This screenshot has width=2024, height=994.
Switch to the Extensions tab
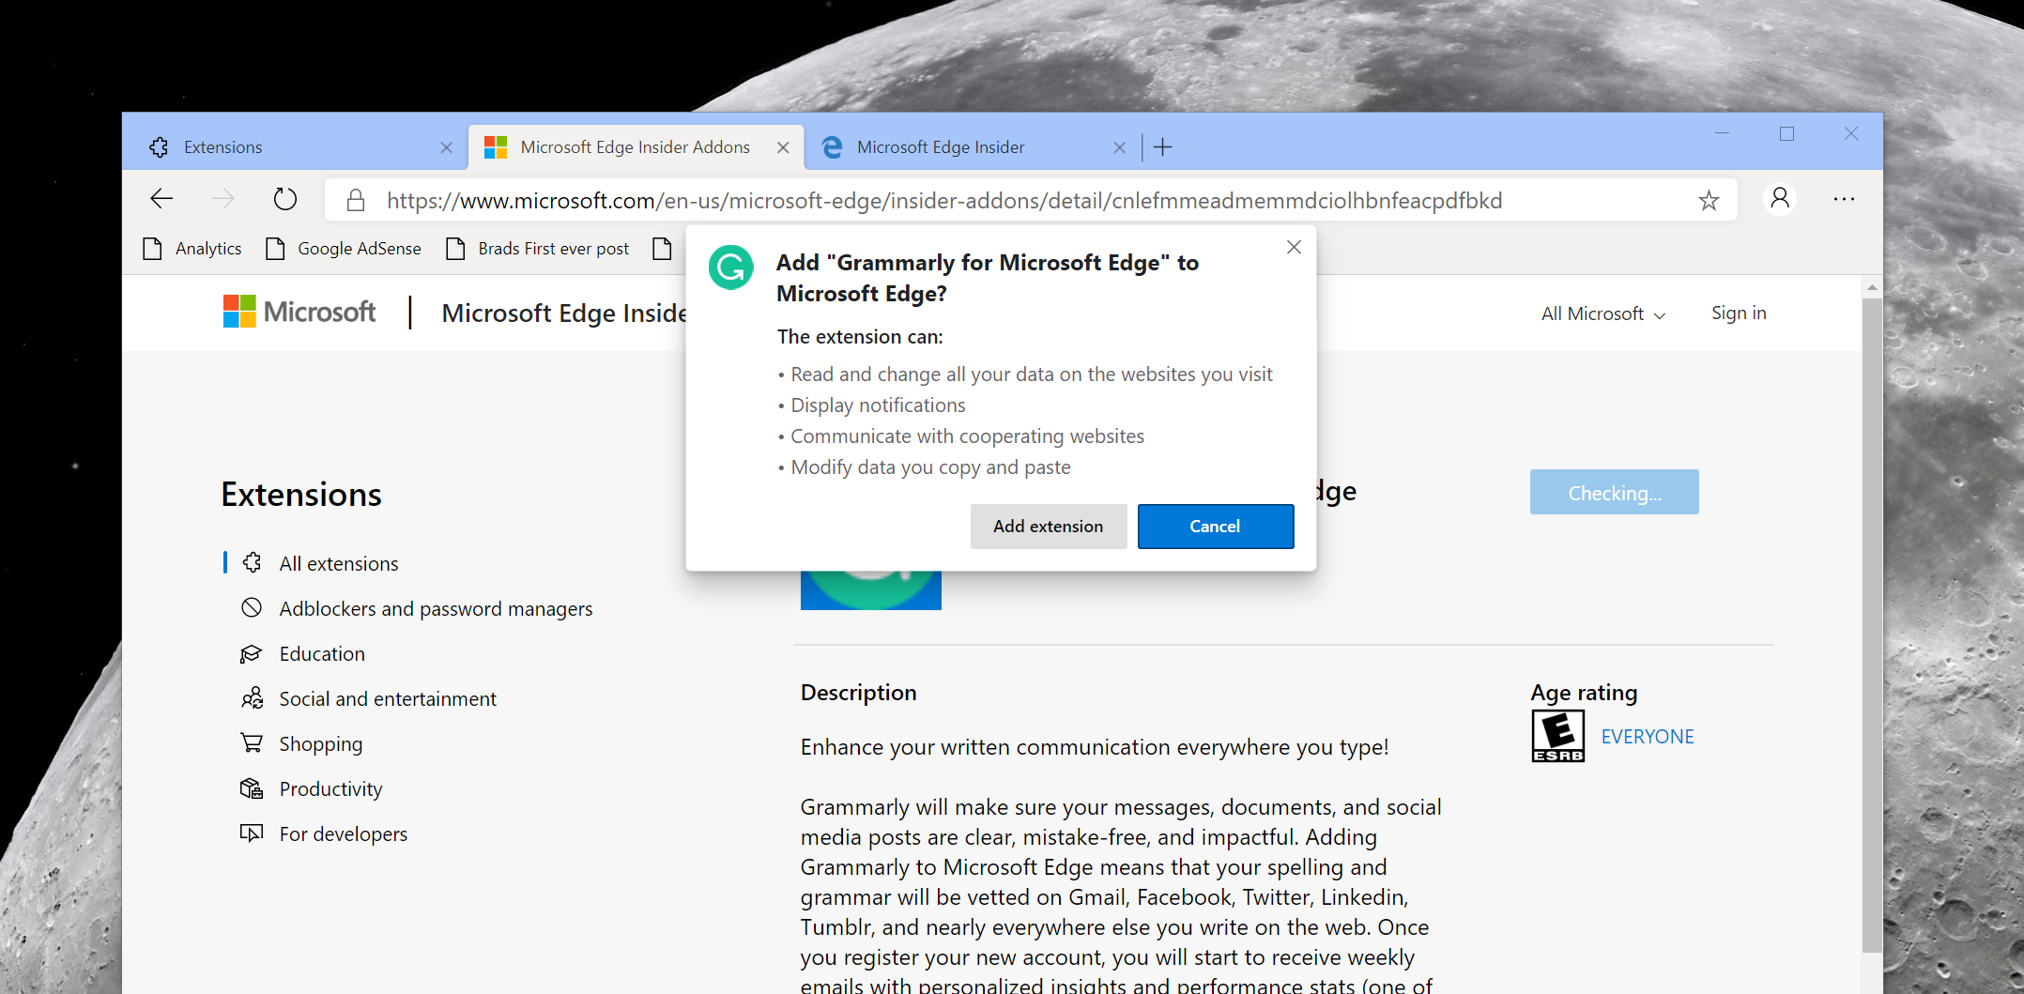(223, 147)
